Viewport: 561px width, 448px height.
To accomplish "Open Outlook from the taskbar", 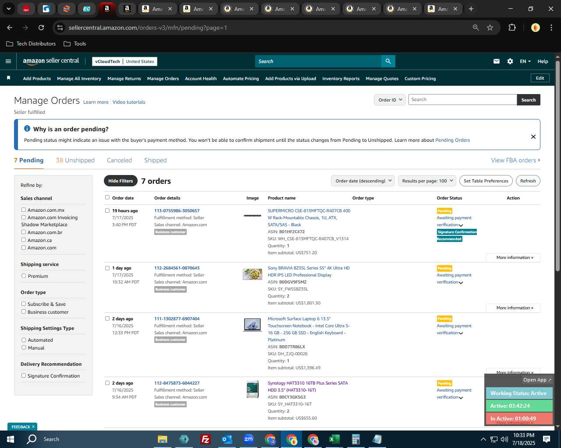I will coord(227,439).
